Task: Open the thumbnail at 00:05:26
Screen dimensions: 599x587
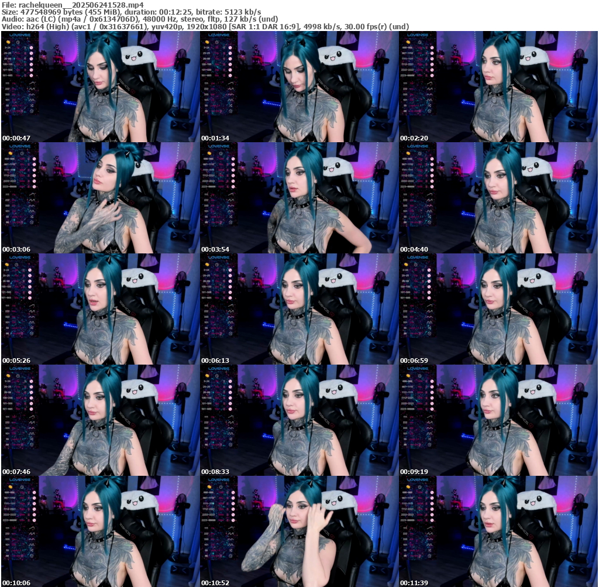Action: [x=100, y=309]
